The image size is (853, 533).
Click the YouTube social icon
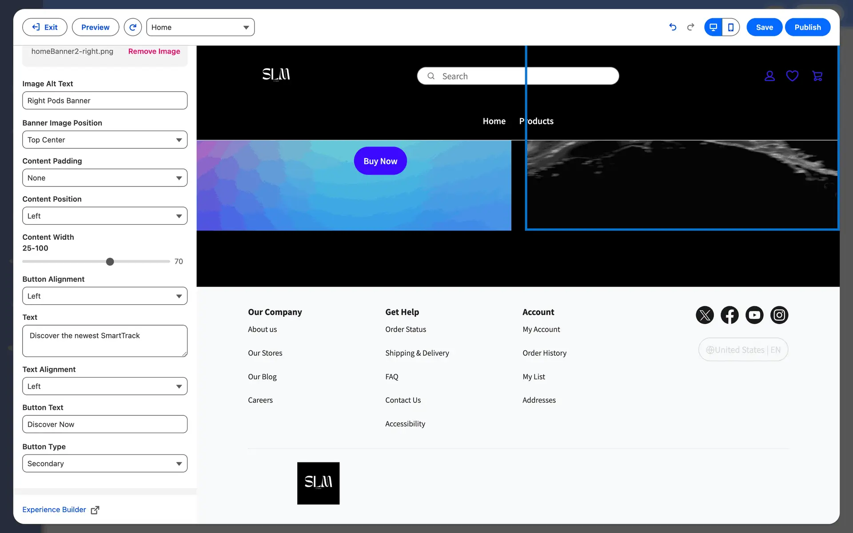754,315
